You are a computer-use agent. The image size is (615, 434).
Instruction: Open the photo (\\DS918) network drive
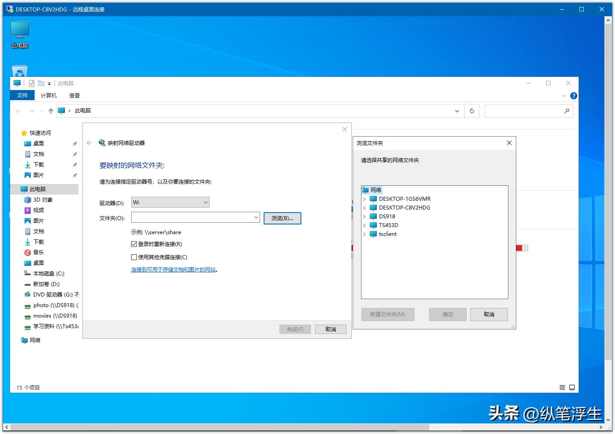point(48,305)
